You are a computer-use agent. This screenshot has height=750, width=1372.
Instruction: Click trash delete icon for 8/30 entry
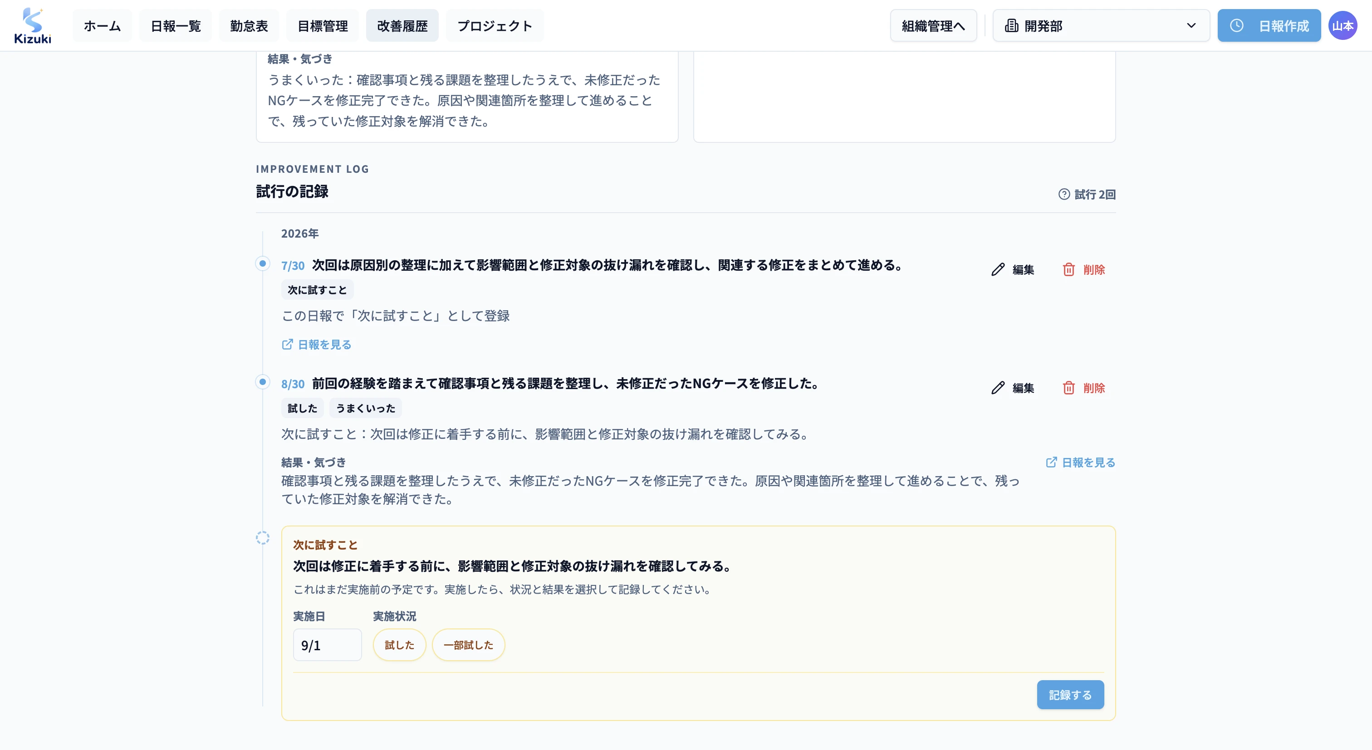click(x=1068, y=388)
